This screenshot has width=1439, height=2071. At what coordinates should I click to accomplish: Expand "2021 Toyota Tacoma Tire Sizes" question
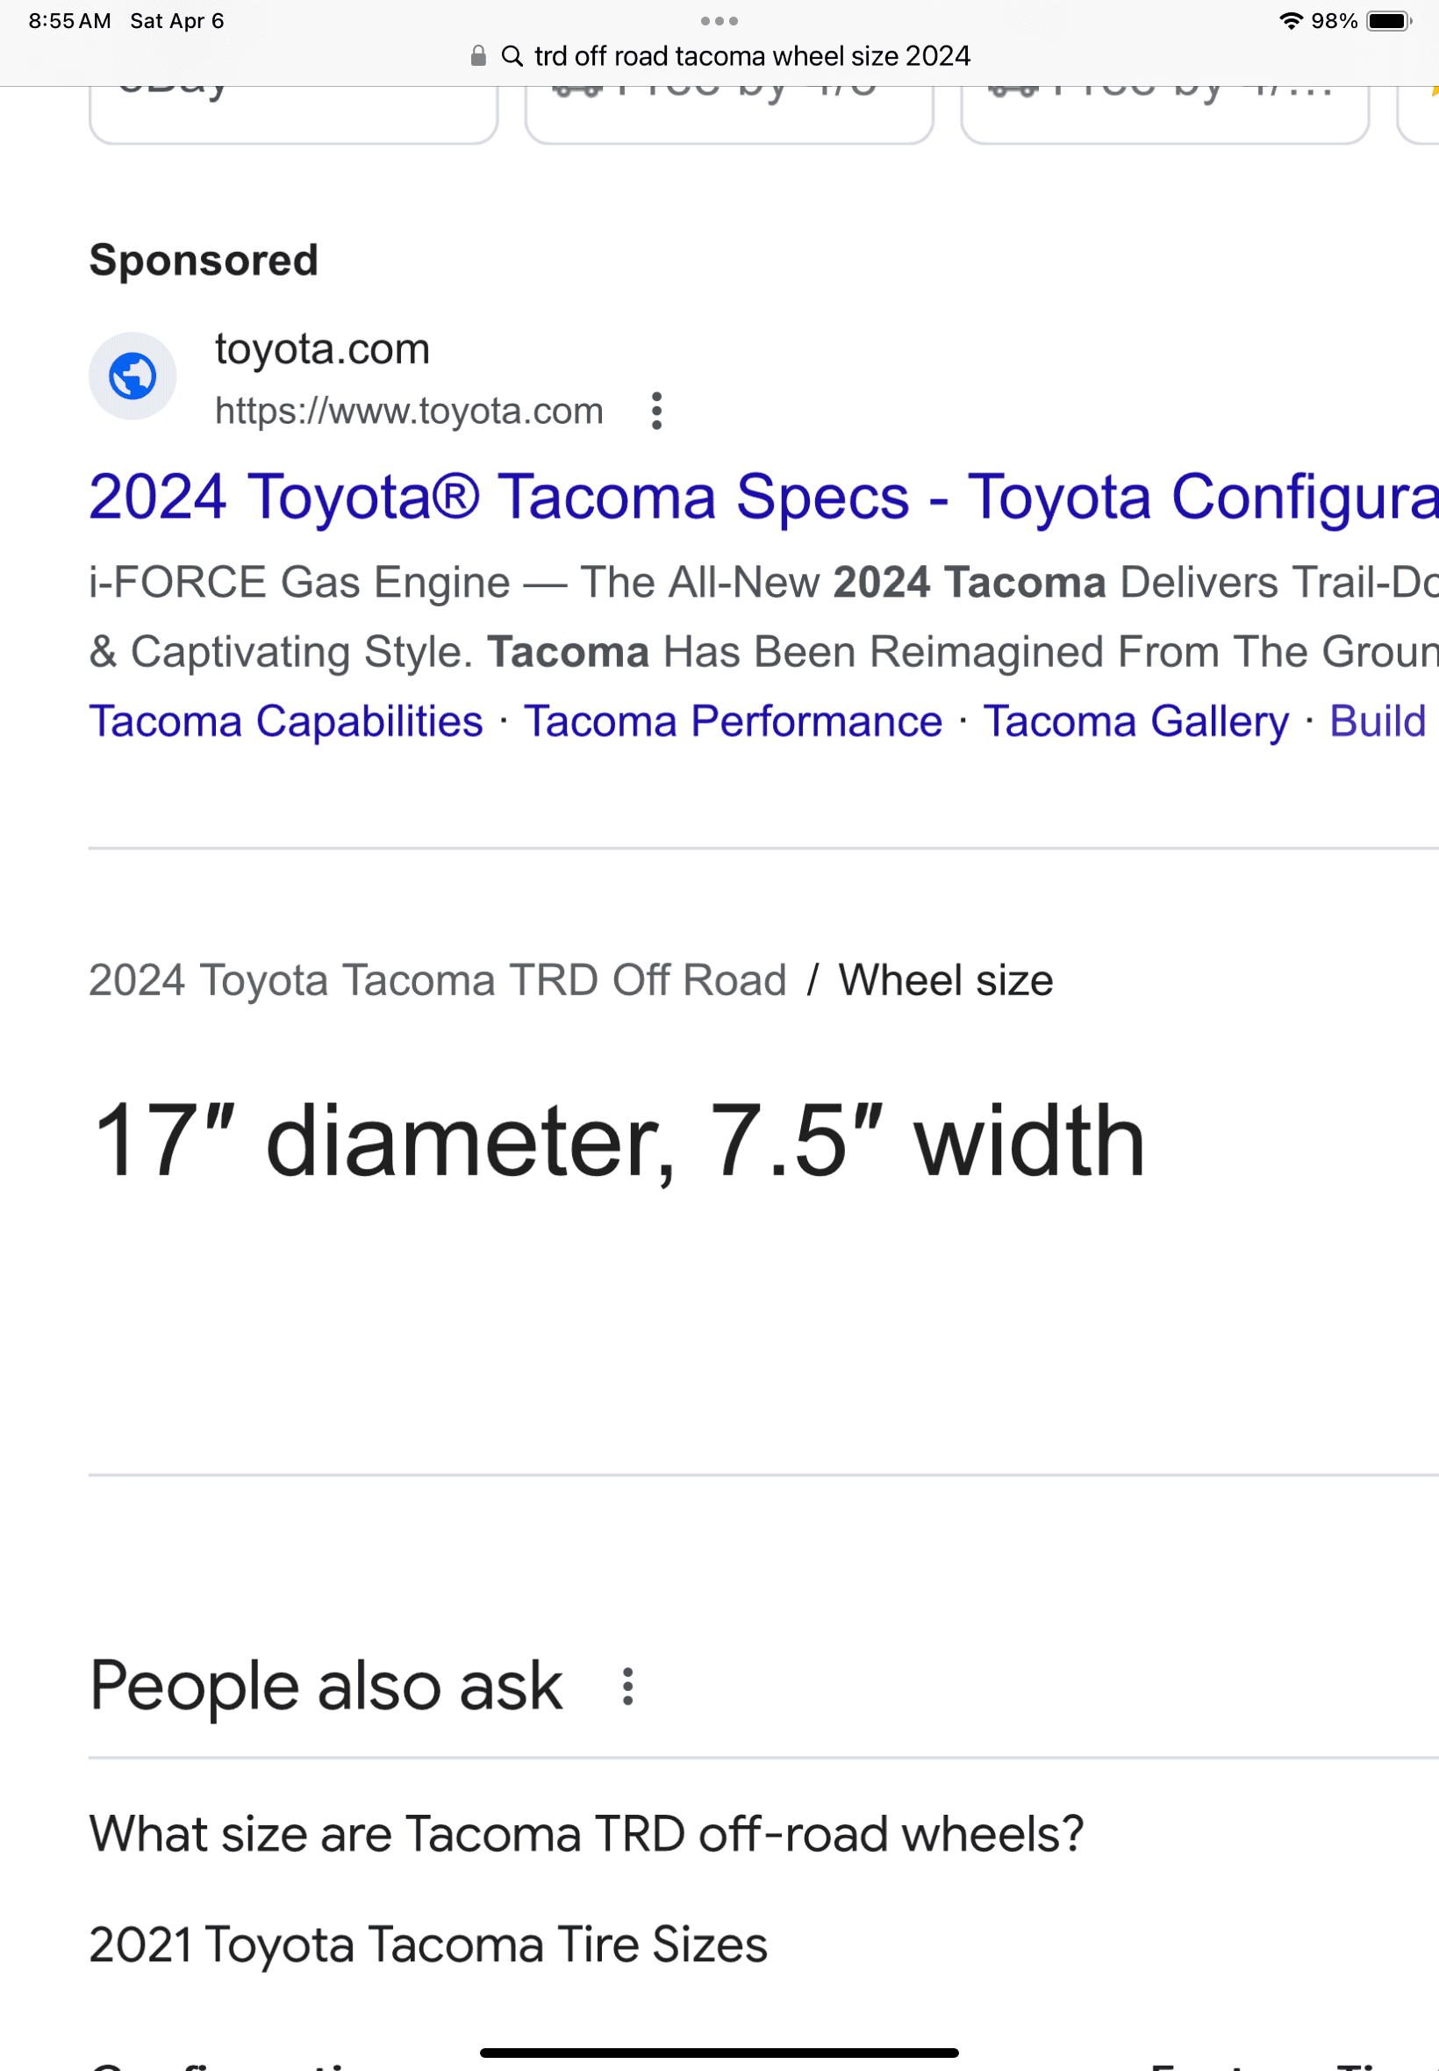pyautogui.click(x=428, y=1944)
